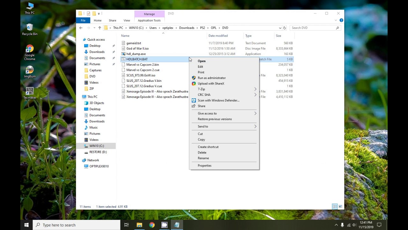Switch to the View ribbon tab

(127, 20)
